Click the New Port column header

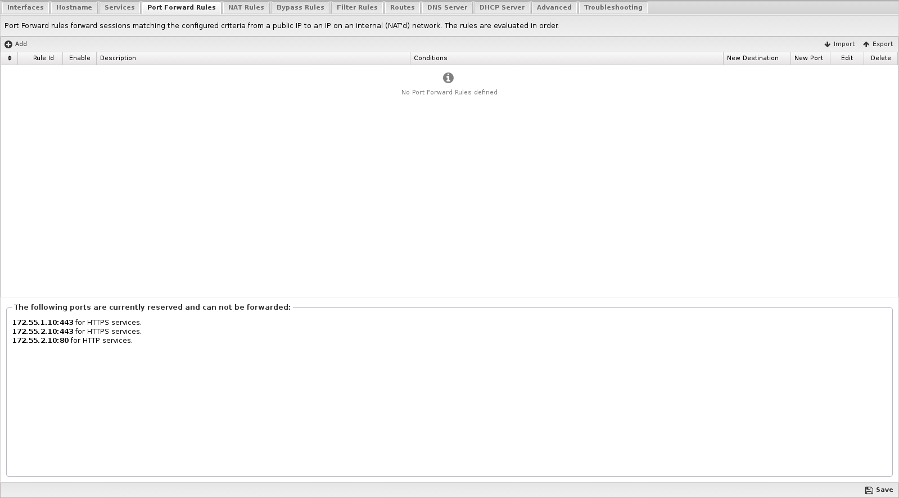click(811, 58)
